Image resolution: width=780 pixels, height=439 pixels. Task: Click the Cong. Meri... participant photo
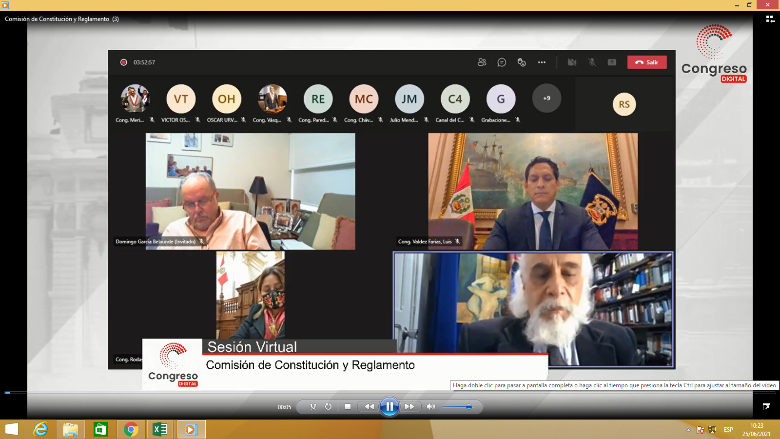click(x=136, y=99)
